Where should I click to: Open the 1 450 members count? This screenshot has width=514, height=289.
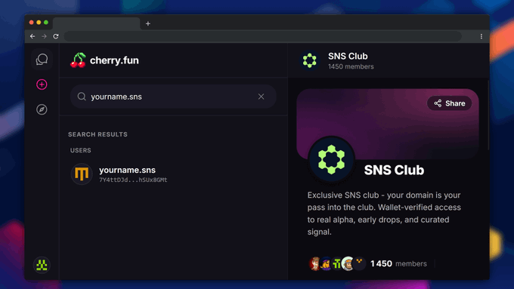[398, 264]
